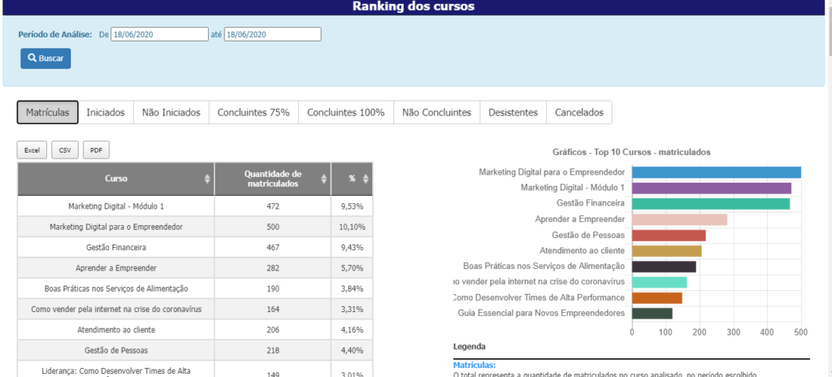Sort table by Curso column arrows

pyautogui.click(x=207, y=179)
